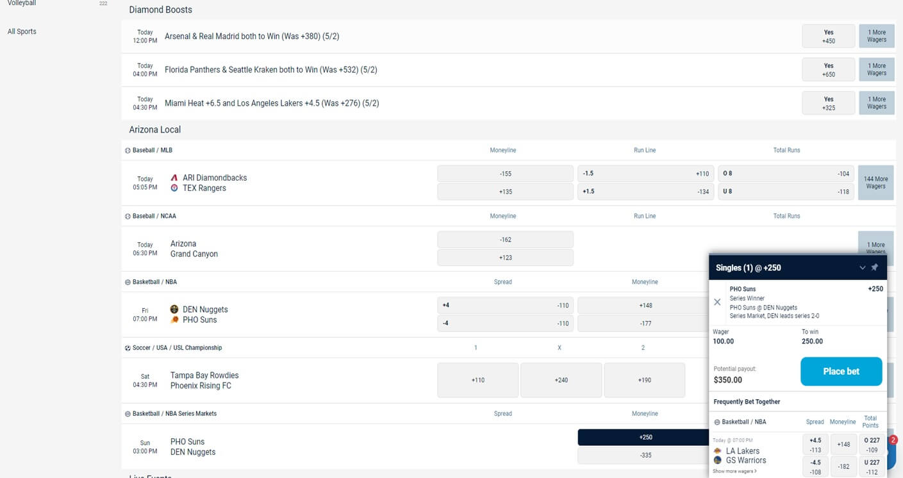Select Over 8 total runs -104
Viewport: 903px width, 478px height.
click(786, 174)
